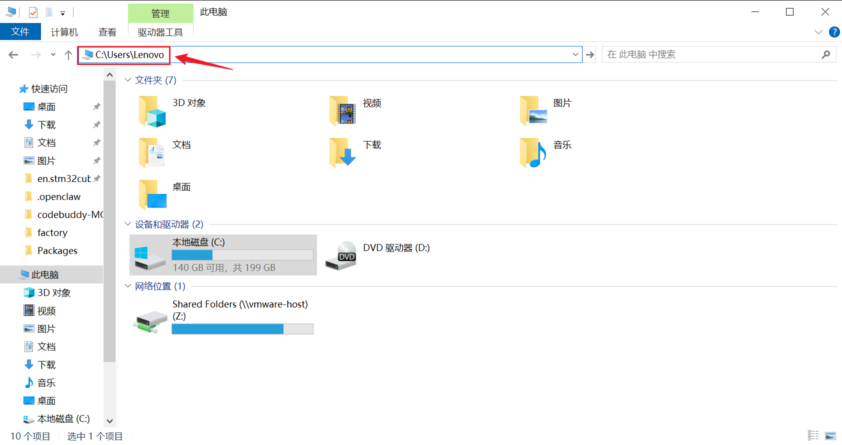Open the 图片 folder icon in main pane
The height and width of the screenshot is (445, 842).
[533, 111]
